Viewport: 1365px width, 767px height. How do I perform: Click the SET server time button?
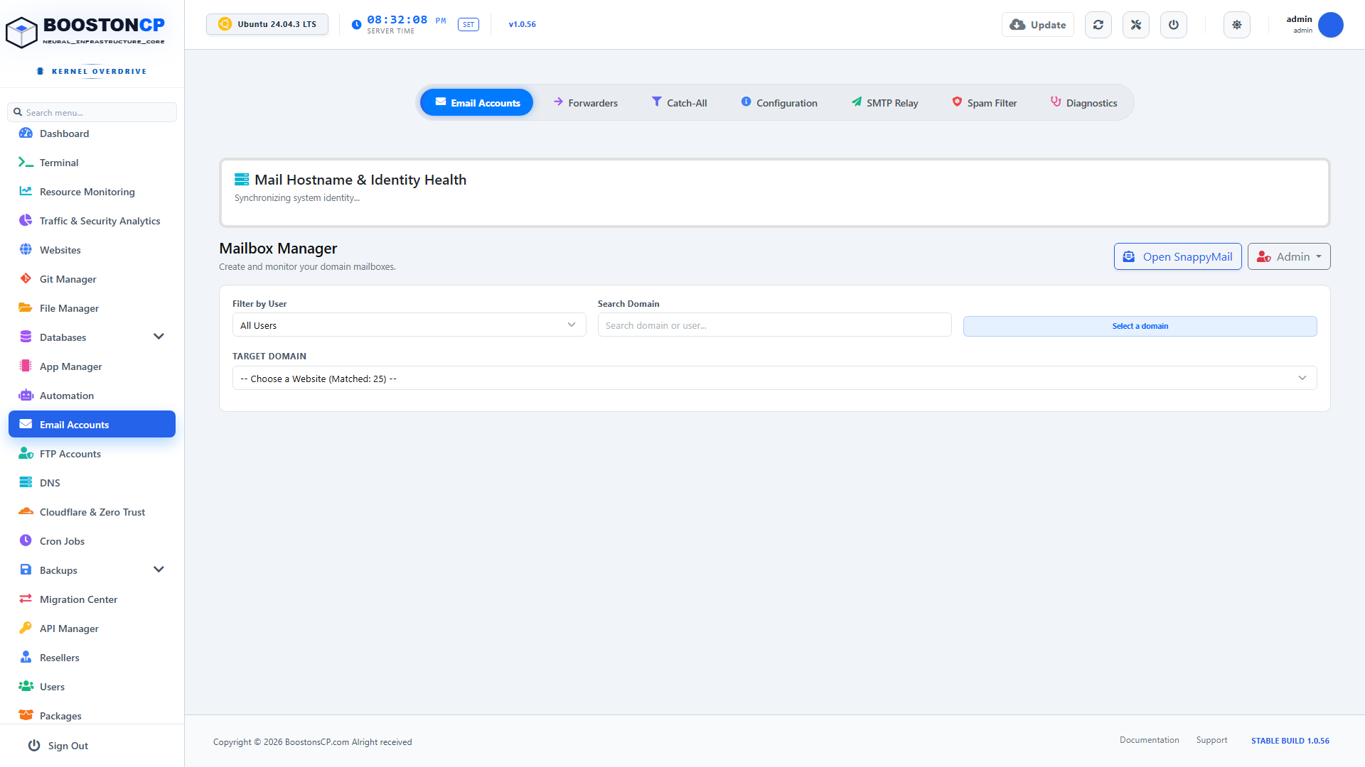click(469, 25)
